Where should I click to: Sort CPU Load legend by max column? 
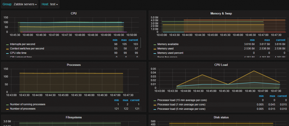[273, 96]
